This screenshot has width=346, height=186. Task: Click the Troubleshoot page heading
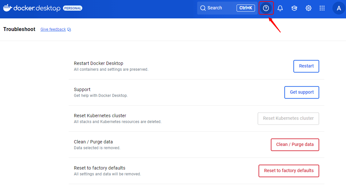pos(19,29)
